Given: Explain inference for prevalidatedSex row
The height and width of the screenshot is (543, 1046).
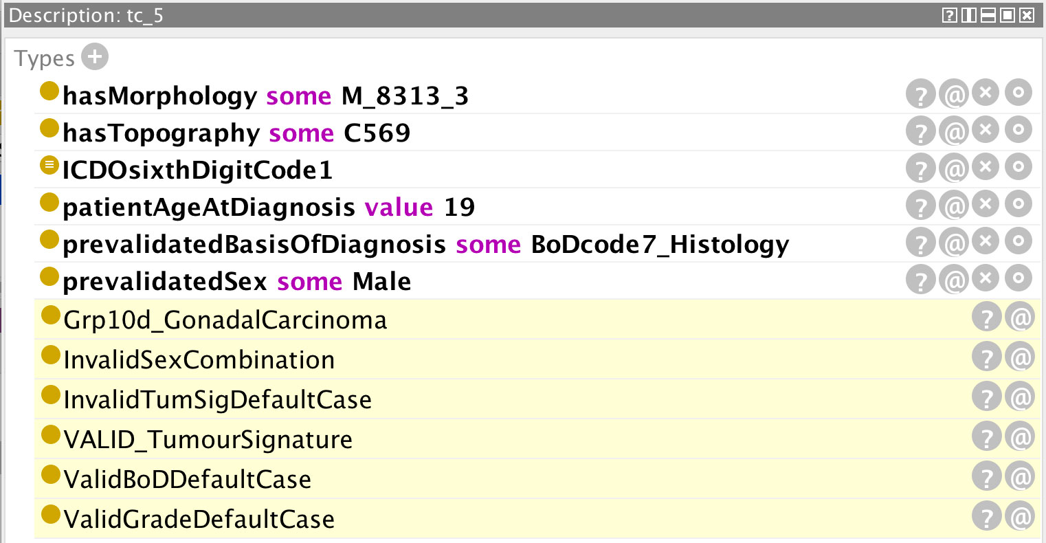Looking at the screenshot, I should pos(920,280).
